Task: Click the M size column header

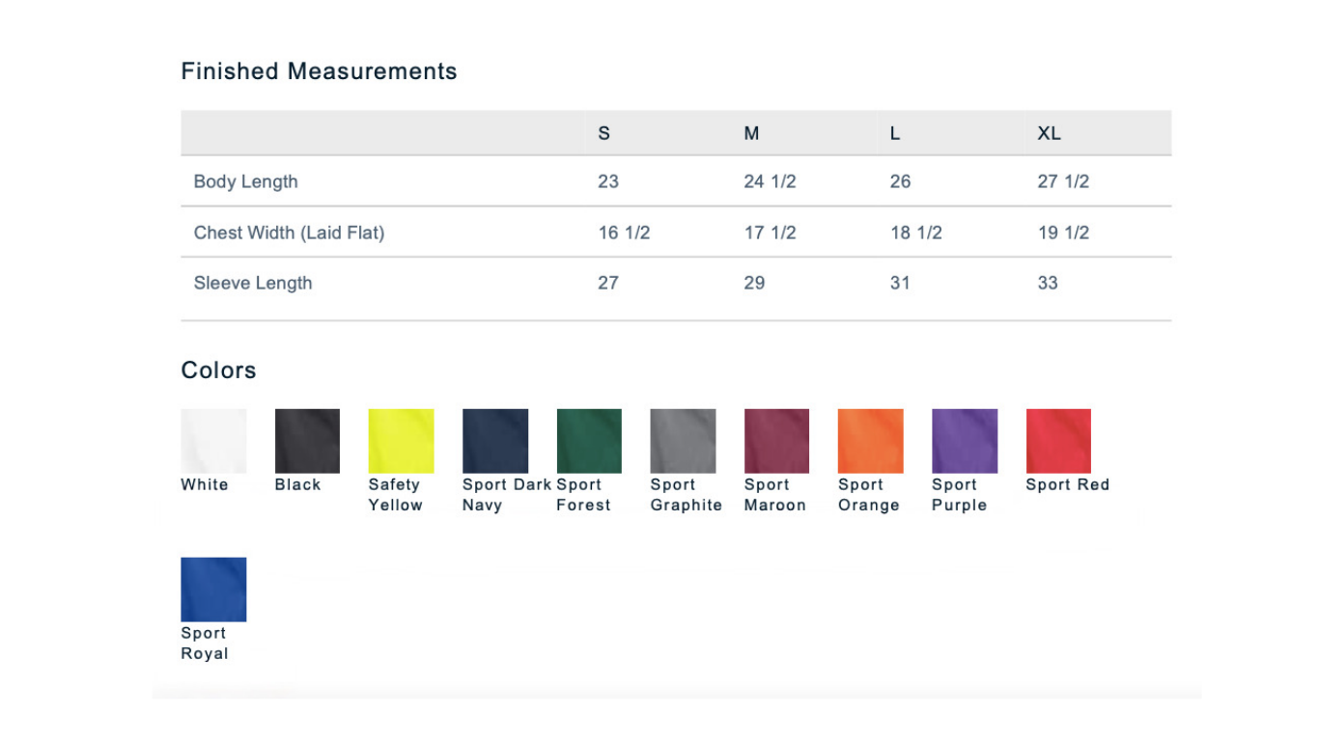Action: [751, 133]
